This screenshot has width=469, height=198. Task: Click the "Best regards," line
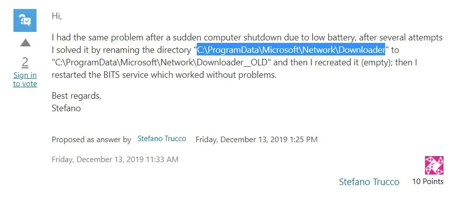[76, 96]
